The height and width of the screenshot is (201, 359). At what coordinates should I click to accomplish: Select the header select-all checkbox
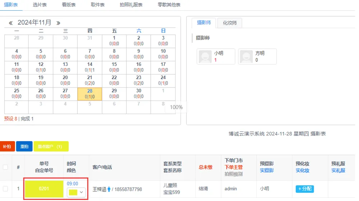pyautogui.click(x=5, y=167)
